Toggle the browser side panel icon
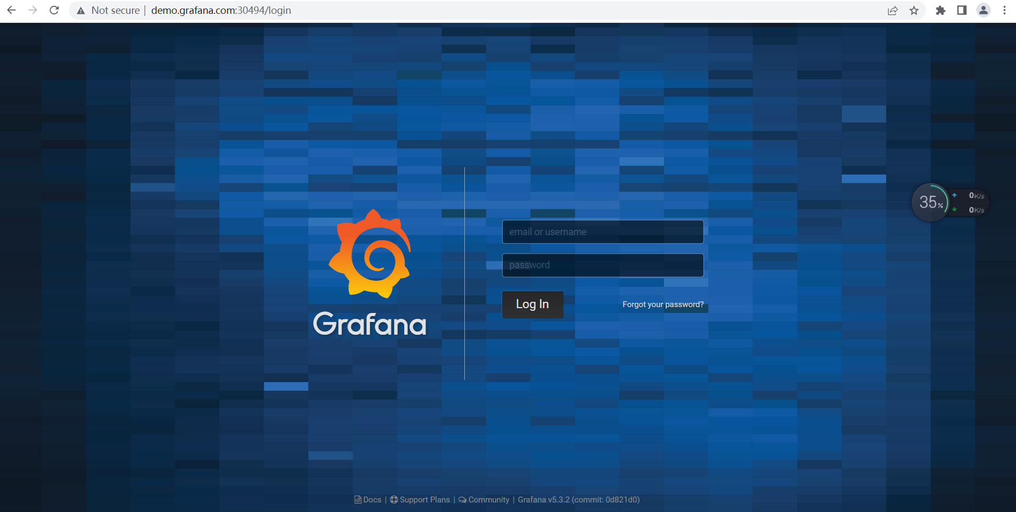 [962, 11]
